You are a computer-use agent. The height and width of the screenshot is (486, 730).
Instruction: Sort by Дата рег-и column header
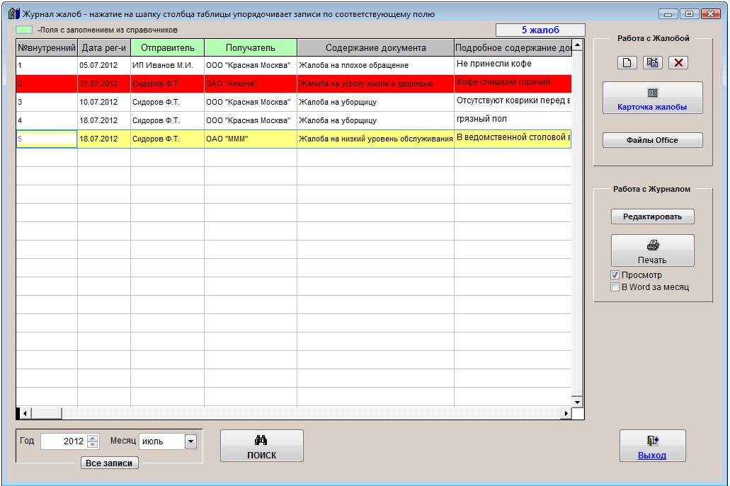104,48
